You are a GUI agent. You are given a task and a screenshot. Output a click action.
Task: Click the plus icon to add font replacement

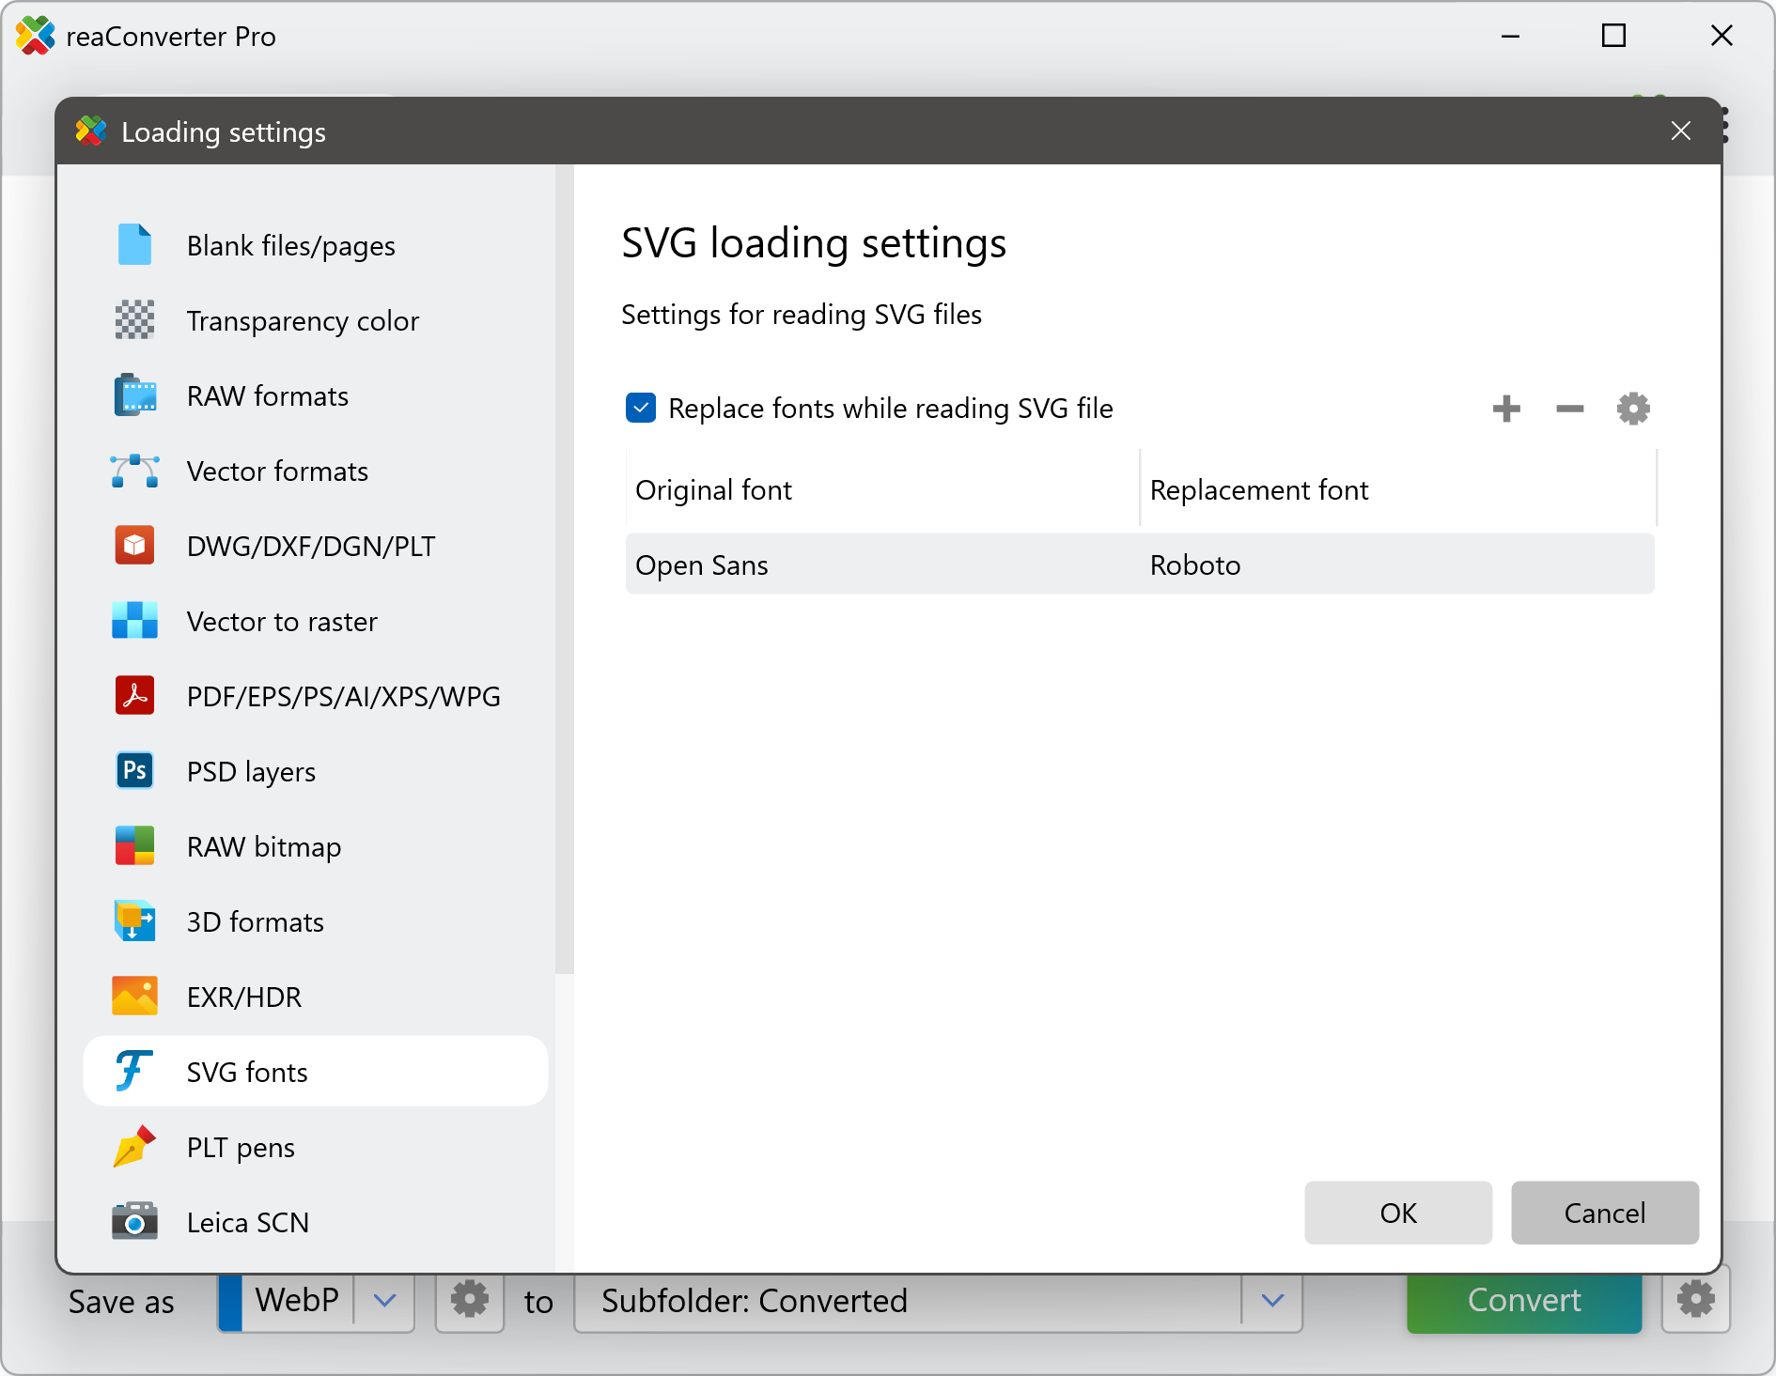coord(1506,409)
